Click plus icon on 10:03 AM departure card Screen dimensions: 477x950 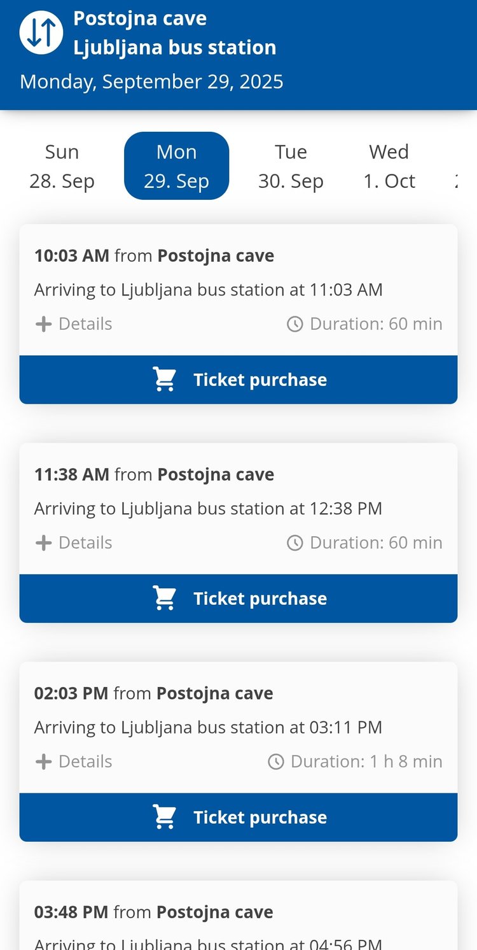[43, 324]
